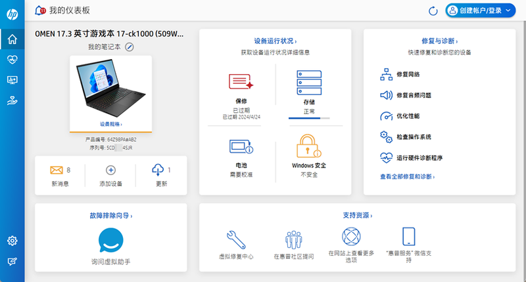Click the 产品编号 64Z98PA#AB2 text

110,140
